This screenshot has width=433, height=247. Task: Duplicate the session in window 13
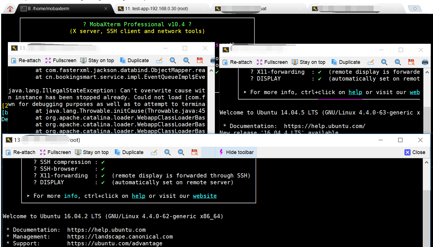pyautogui.click(x=129, y=152)
